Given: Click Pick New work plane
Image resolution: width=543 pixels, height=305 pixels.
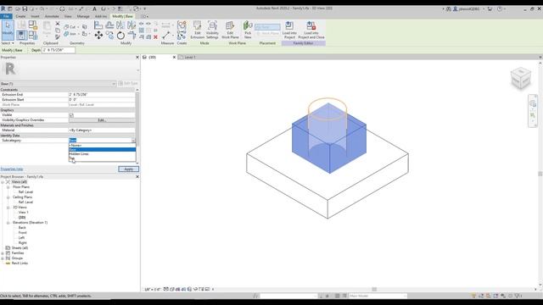Looking at the screenshot, I should [248, 30].
